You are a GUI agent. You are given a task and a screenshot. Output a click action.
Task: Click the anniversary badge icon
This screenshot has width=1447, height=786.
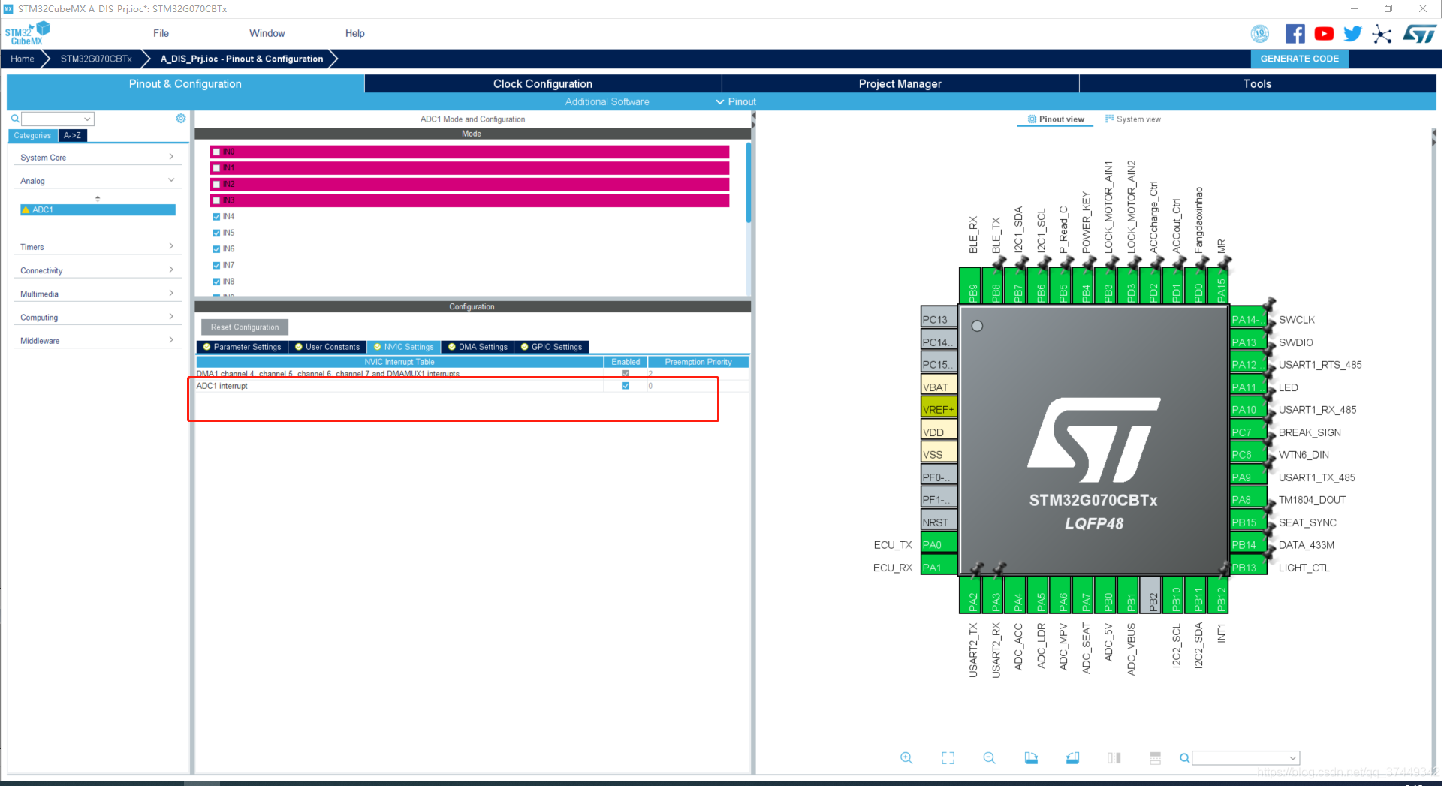point(1260,34)
